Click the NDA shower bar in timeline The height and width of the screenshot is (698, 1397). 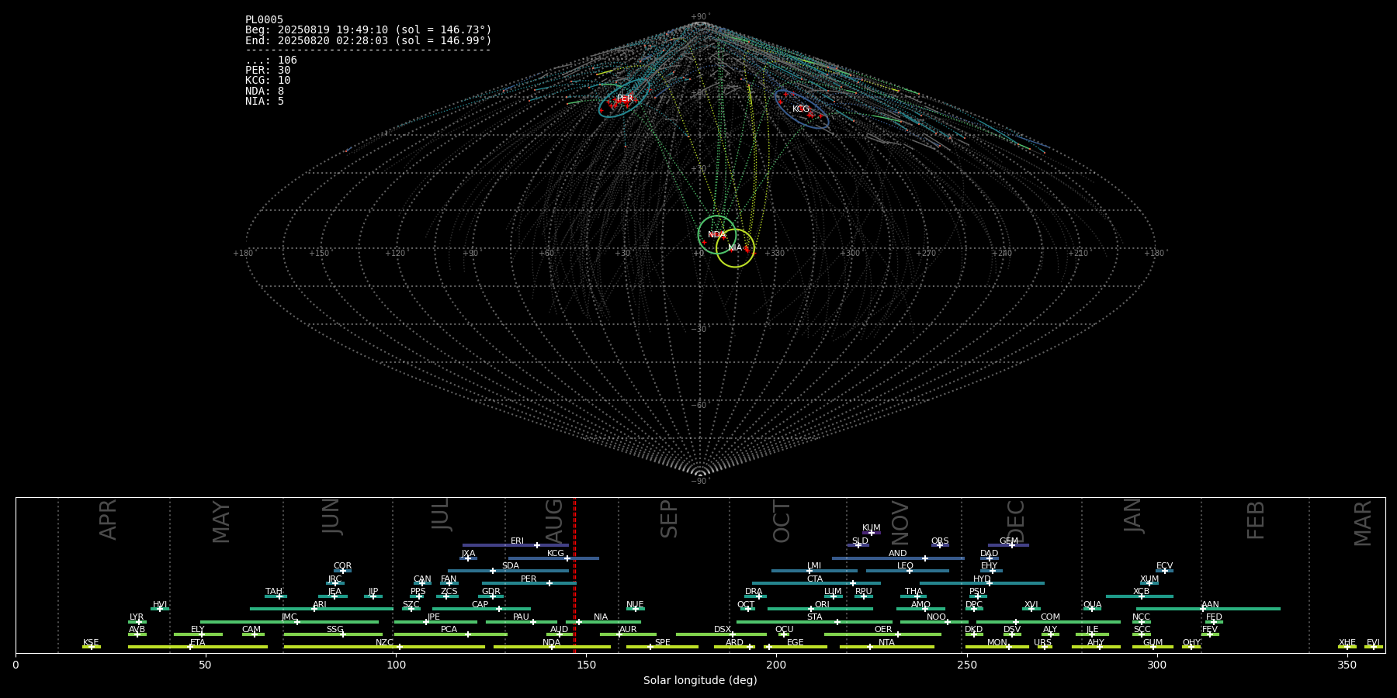click(552, 647)
